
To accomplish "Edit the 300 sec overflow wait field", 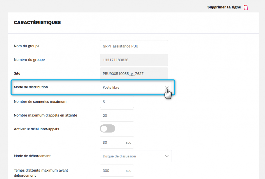I will click(x=117, y=171).
